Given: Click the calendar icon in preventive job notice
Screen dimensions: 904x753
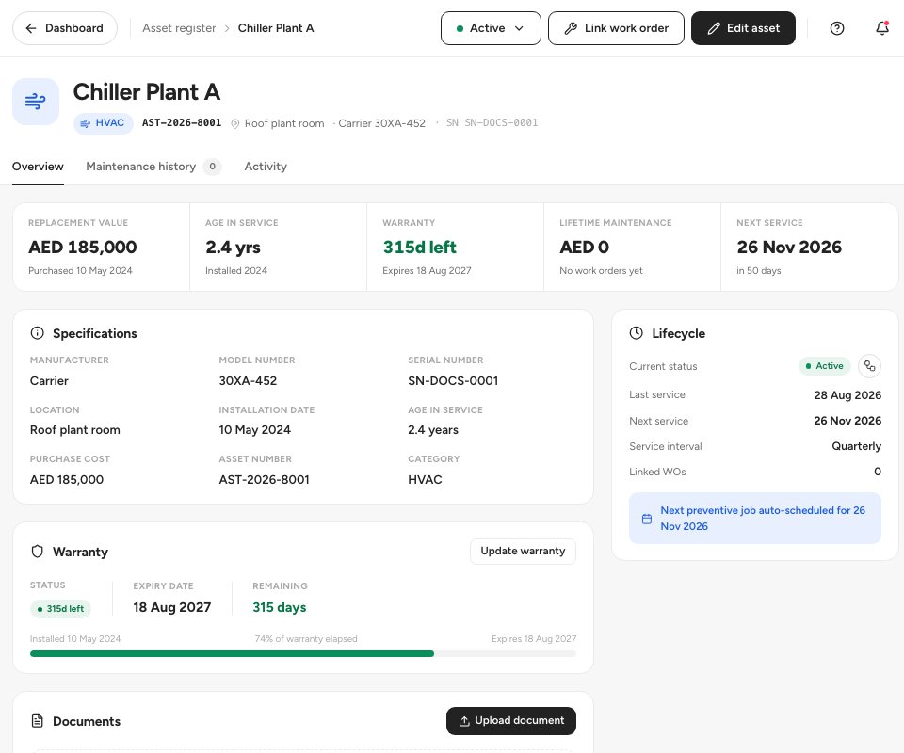Looking at the screenshot, I should pos(647,519).
